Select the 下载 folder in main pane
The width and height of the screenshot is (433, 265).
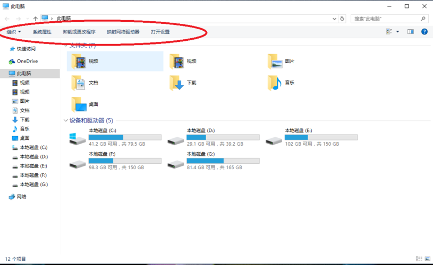tap(183, 83)
